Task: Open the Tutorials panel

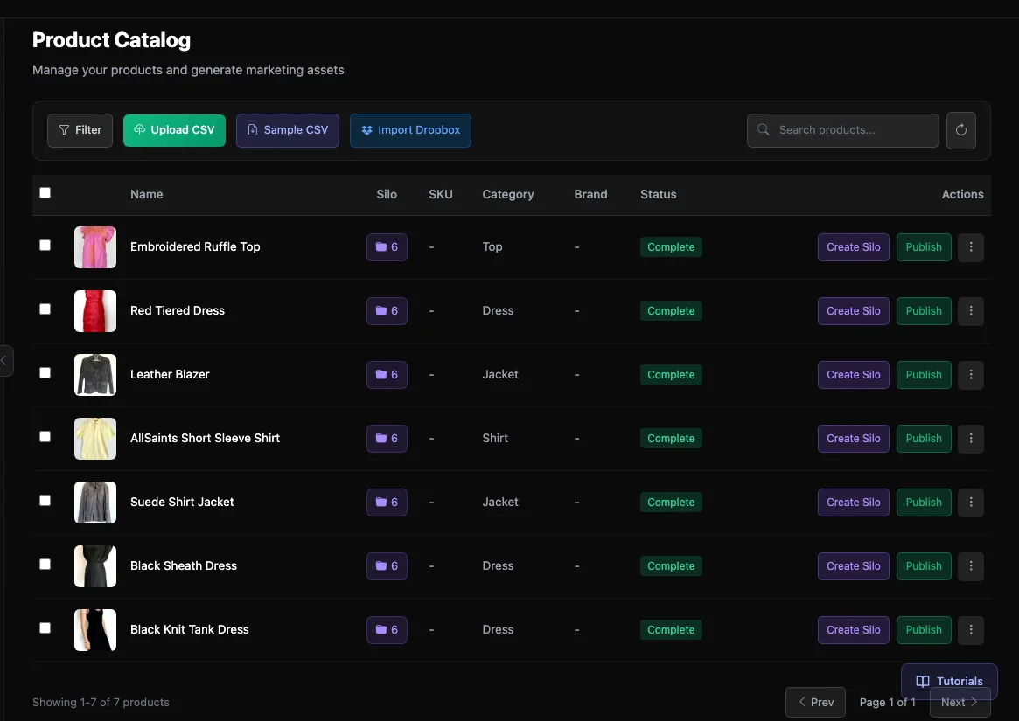Action: (949, 681)
